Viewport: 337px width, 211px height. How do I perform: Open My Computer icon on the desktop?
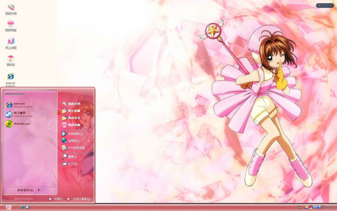(x=11, y=26)
